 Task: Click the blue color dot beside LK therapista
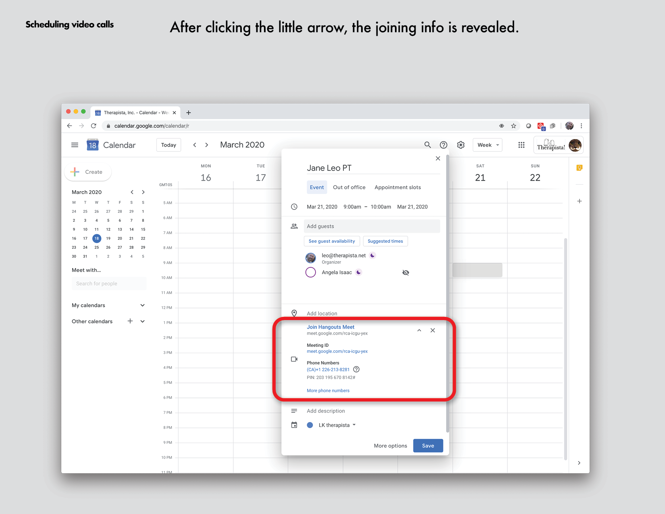pos(310,425)
